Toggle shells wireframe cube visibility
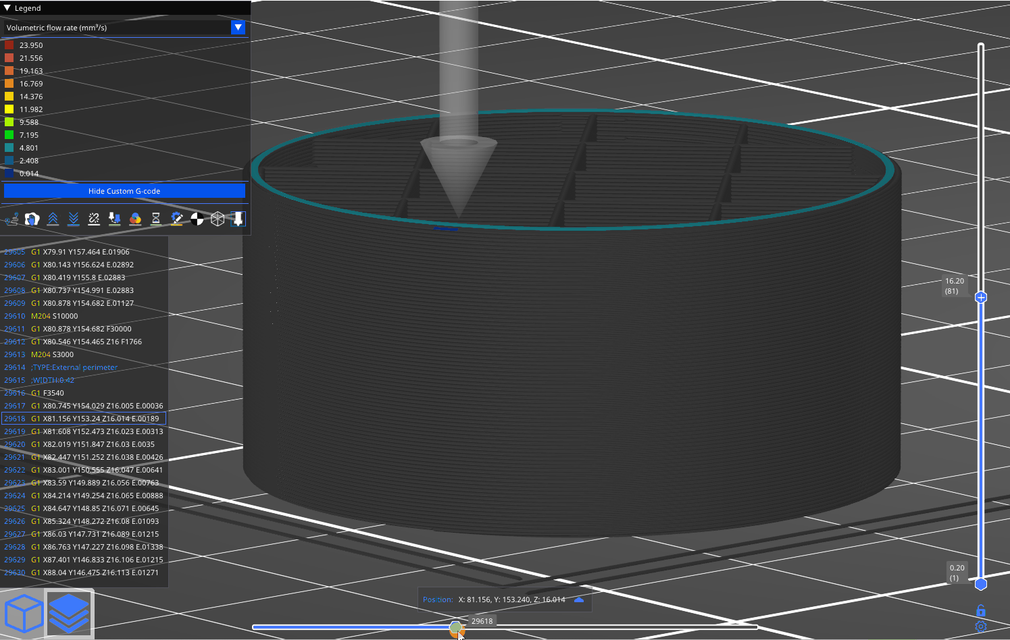1010x640 pixels. [x=218, y=219]
